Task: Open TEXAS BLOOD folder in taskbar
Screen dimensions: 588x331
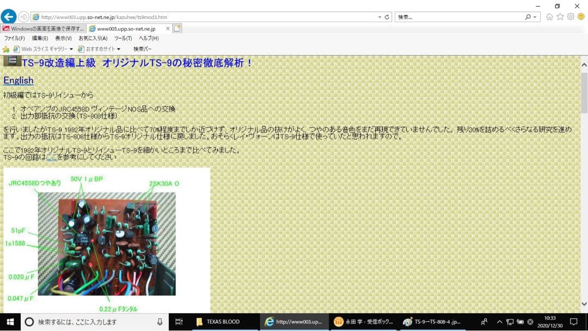Action: (223, 322)
